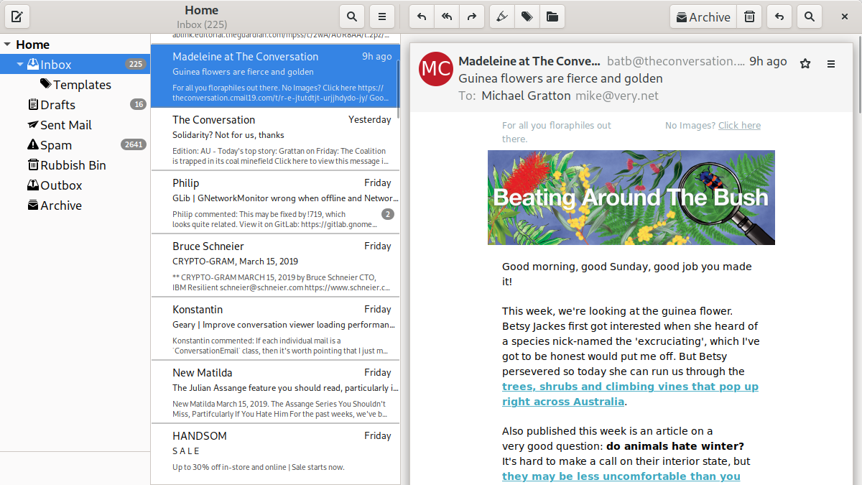Apply a label to the conversation
The width and height of the screenshot is (862, 485).
point(527,16)
